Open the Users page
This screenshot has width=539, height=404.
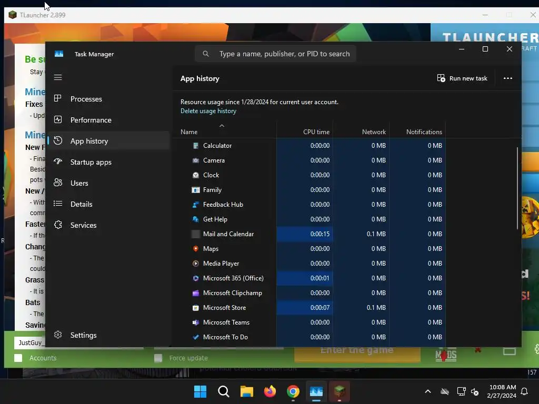(108, 183)
